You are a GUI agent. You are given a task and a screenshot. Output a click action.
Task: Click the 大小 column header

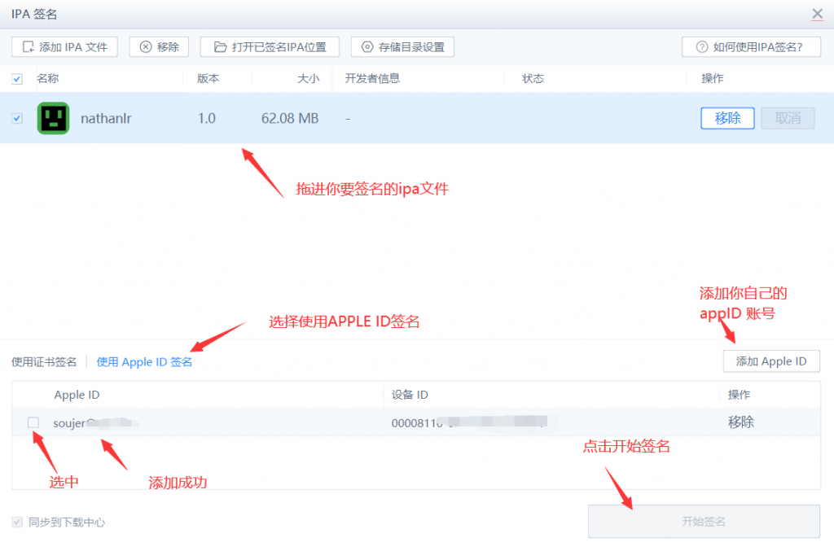tap(309, 79)
